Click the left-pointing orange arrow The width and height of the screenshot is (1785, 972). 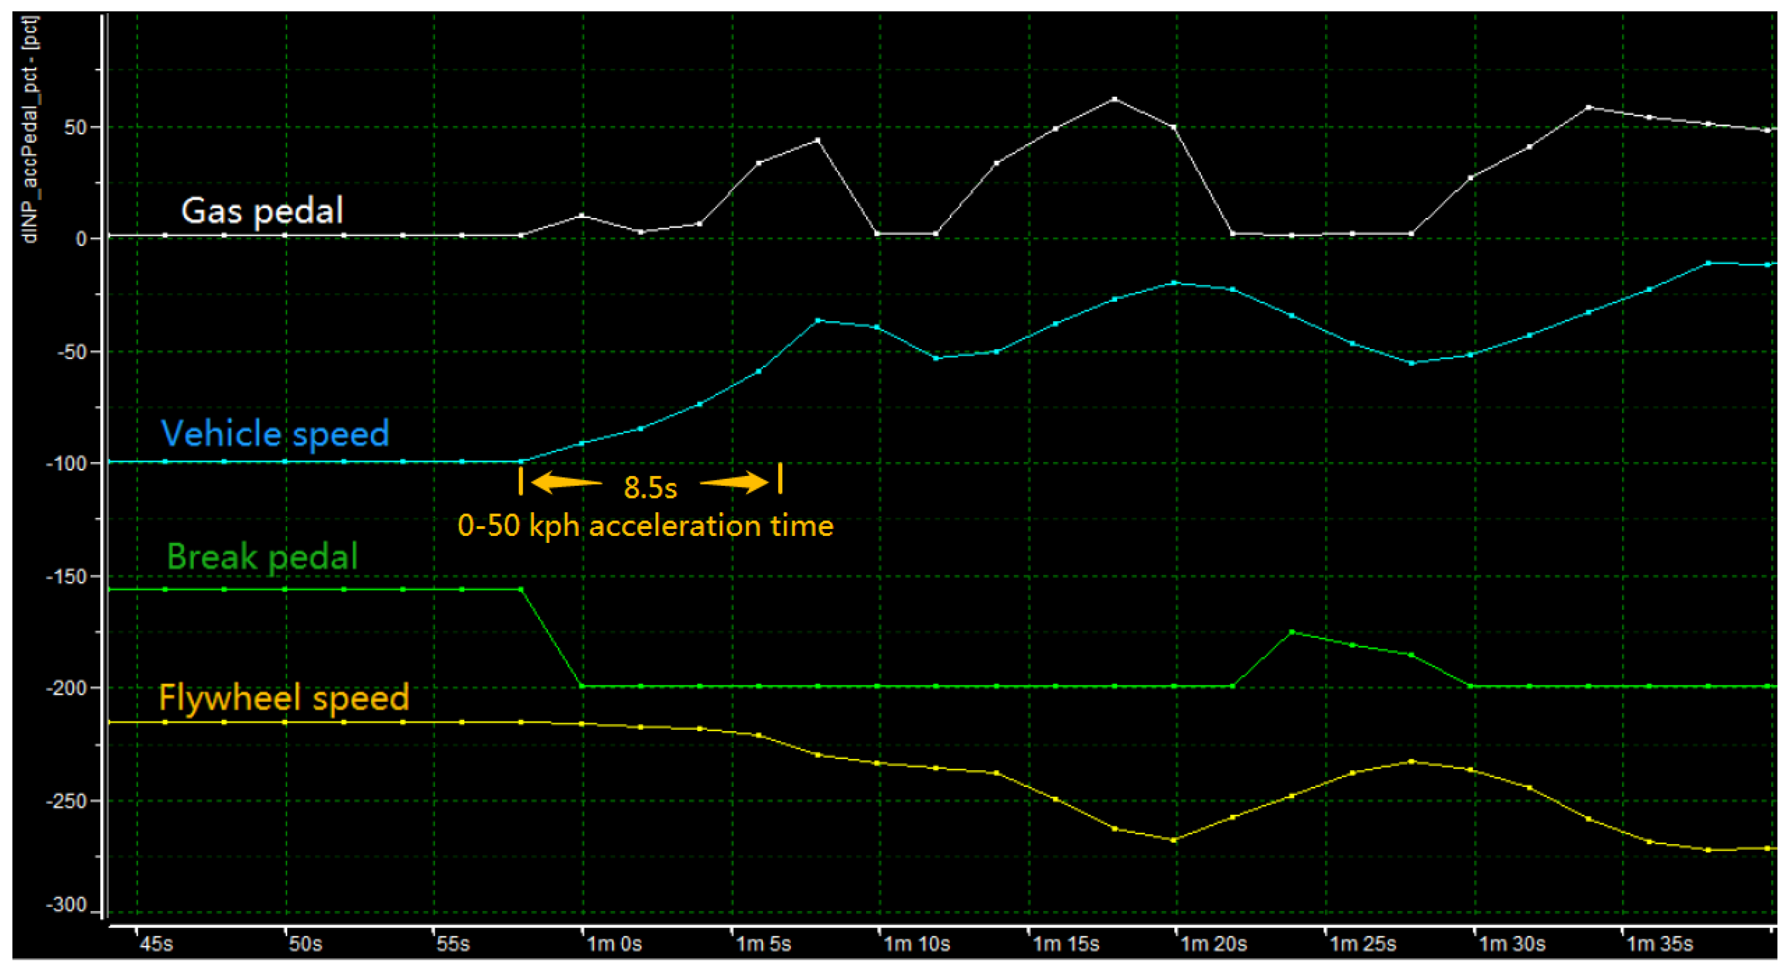(565, 482)
